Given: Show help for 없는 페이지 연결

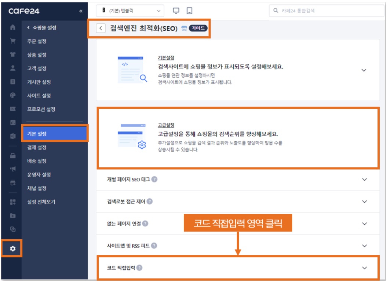Looking at the screenshot, I should tap(145, 223).
